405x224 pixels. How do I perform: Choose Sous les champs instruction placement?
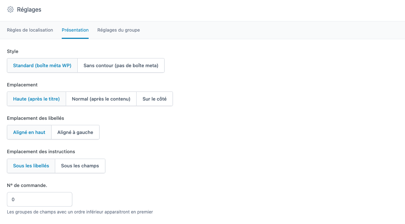80,166
